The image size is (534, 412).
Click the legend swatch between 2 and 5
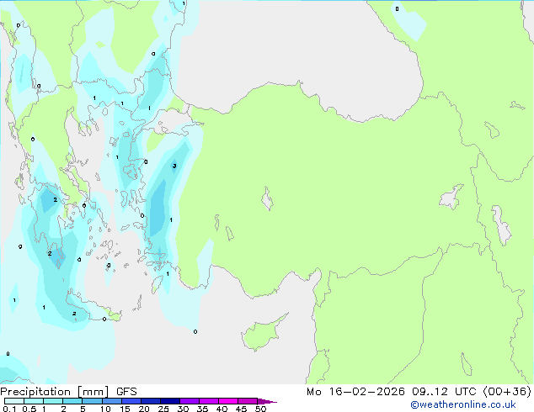click(72, 401)
